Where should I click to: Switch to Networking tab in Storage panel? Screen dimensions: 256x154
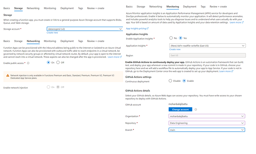click(33, 8)
